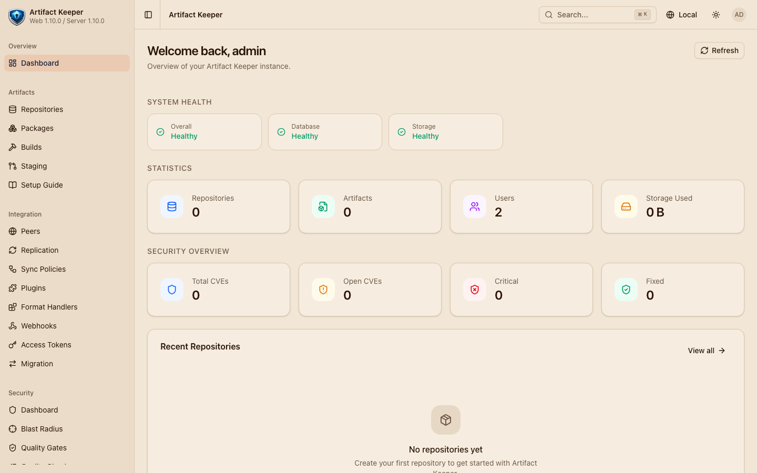Screen dimensions: 757x473
Task: Click the Users statistic people icon
Action: point(475,207)
